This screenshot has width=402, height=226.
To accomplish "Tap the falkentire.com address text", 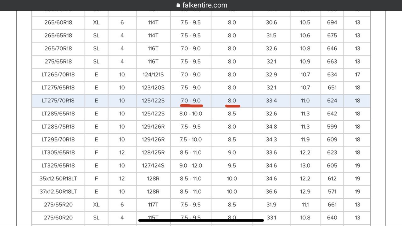I will (x=205, y=5).
